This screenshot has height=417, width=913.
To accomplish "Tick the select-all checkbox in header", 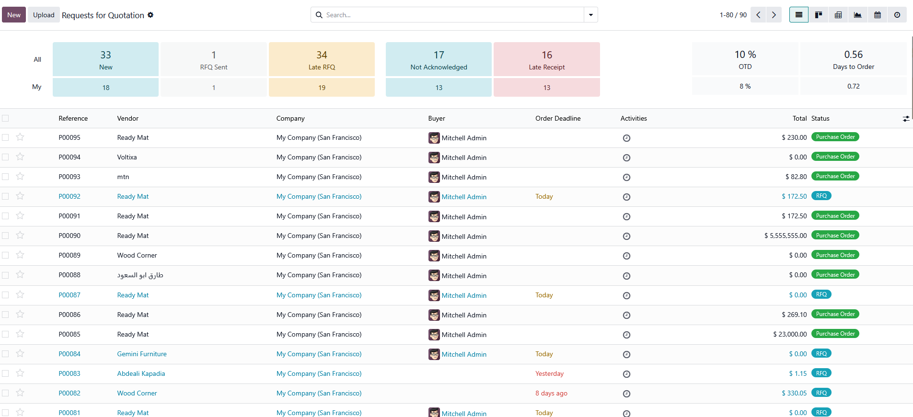I will tap(5, 118).
